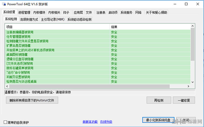Select the IE首页设置被禁用 row

(98, 77)
